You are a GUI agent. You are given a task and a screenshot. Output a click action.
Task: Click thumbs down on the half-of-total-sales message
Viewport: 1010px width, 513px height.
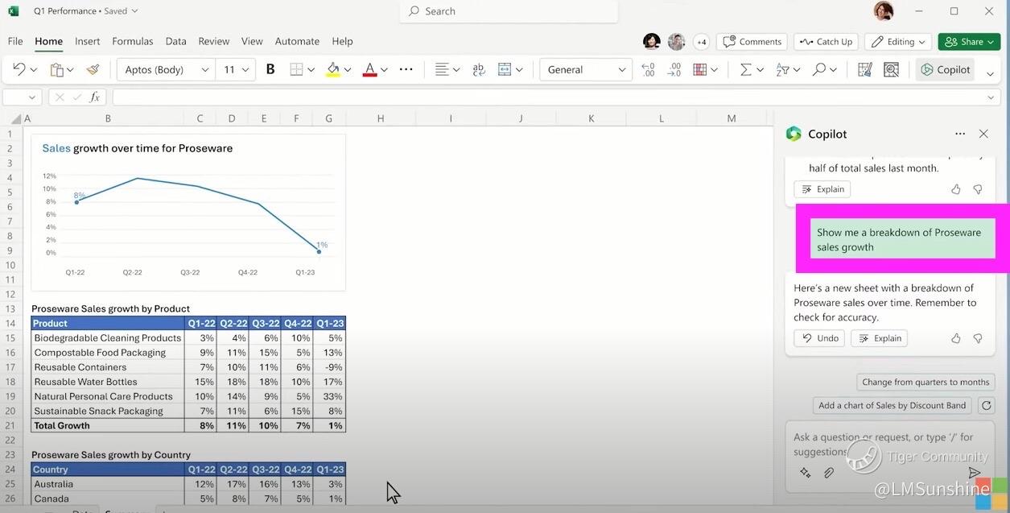click(x=978, y=189)
